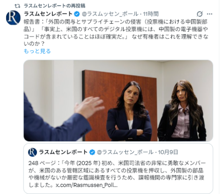This screenshot has width=222, height=194.
Task: Click main post author name ラスムセンレポート
Action: pyautogui.click(x=48, y=14)
